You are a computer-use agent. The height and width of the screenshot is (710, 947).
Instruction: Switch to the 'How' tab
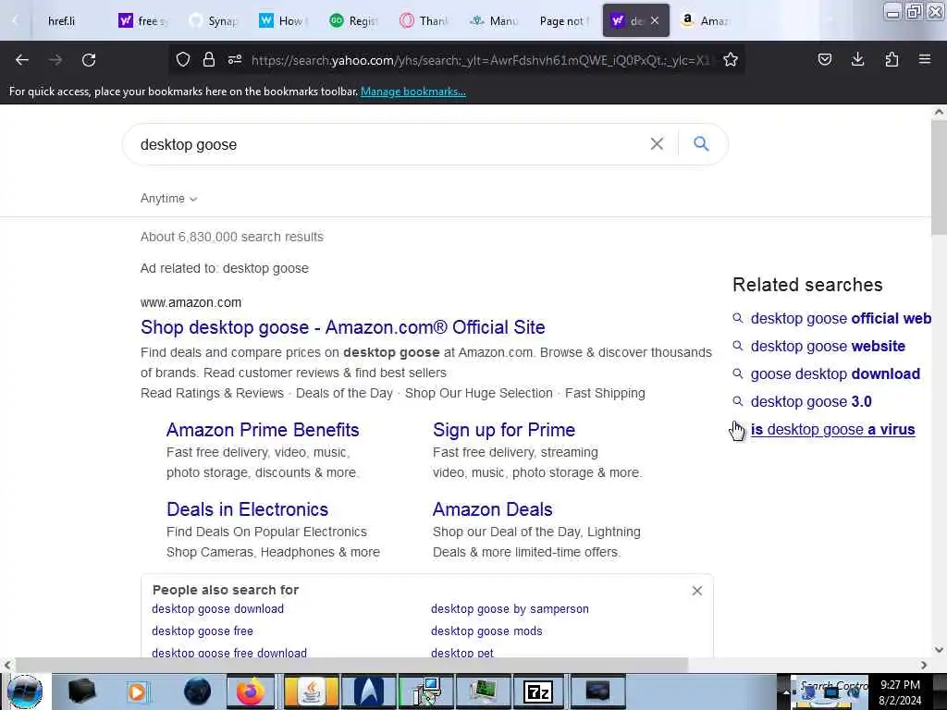(284, 21)
